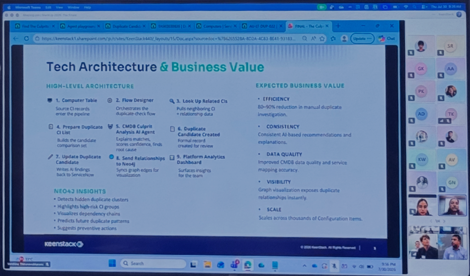Expand the hidden system tray icons chevron
Viewport: 470px width, 276px height.
click(x=305, y=266)
